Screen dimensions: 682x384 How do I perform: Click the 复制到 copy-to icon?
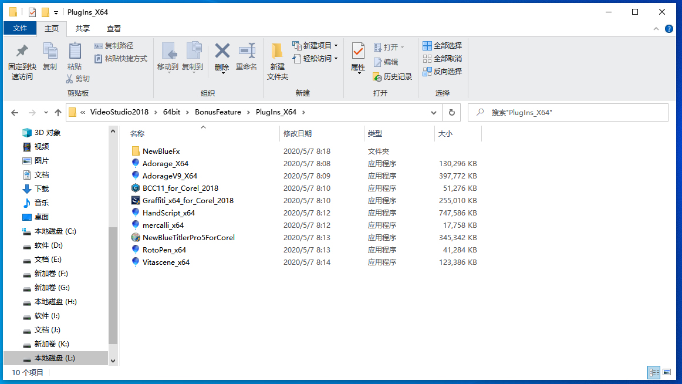click(x=193, y=51)
